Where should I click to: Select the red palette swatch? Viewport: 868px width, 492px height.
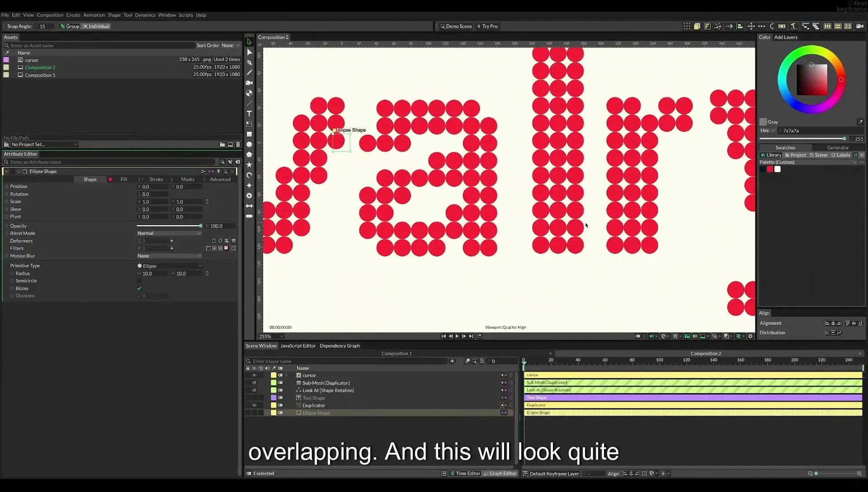pyautogui.click(x=770, y=169)
